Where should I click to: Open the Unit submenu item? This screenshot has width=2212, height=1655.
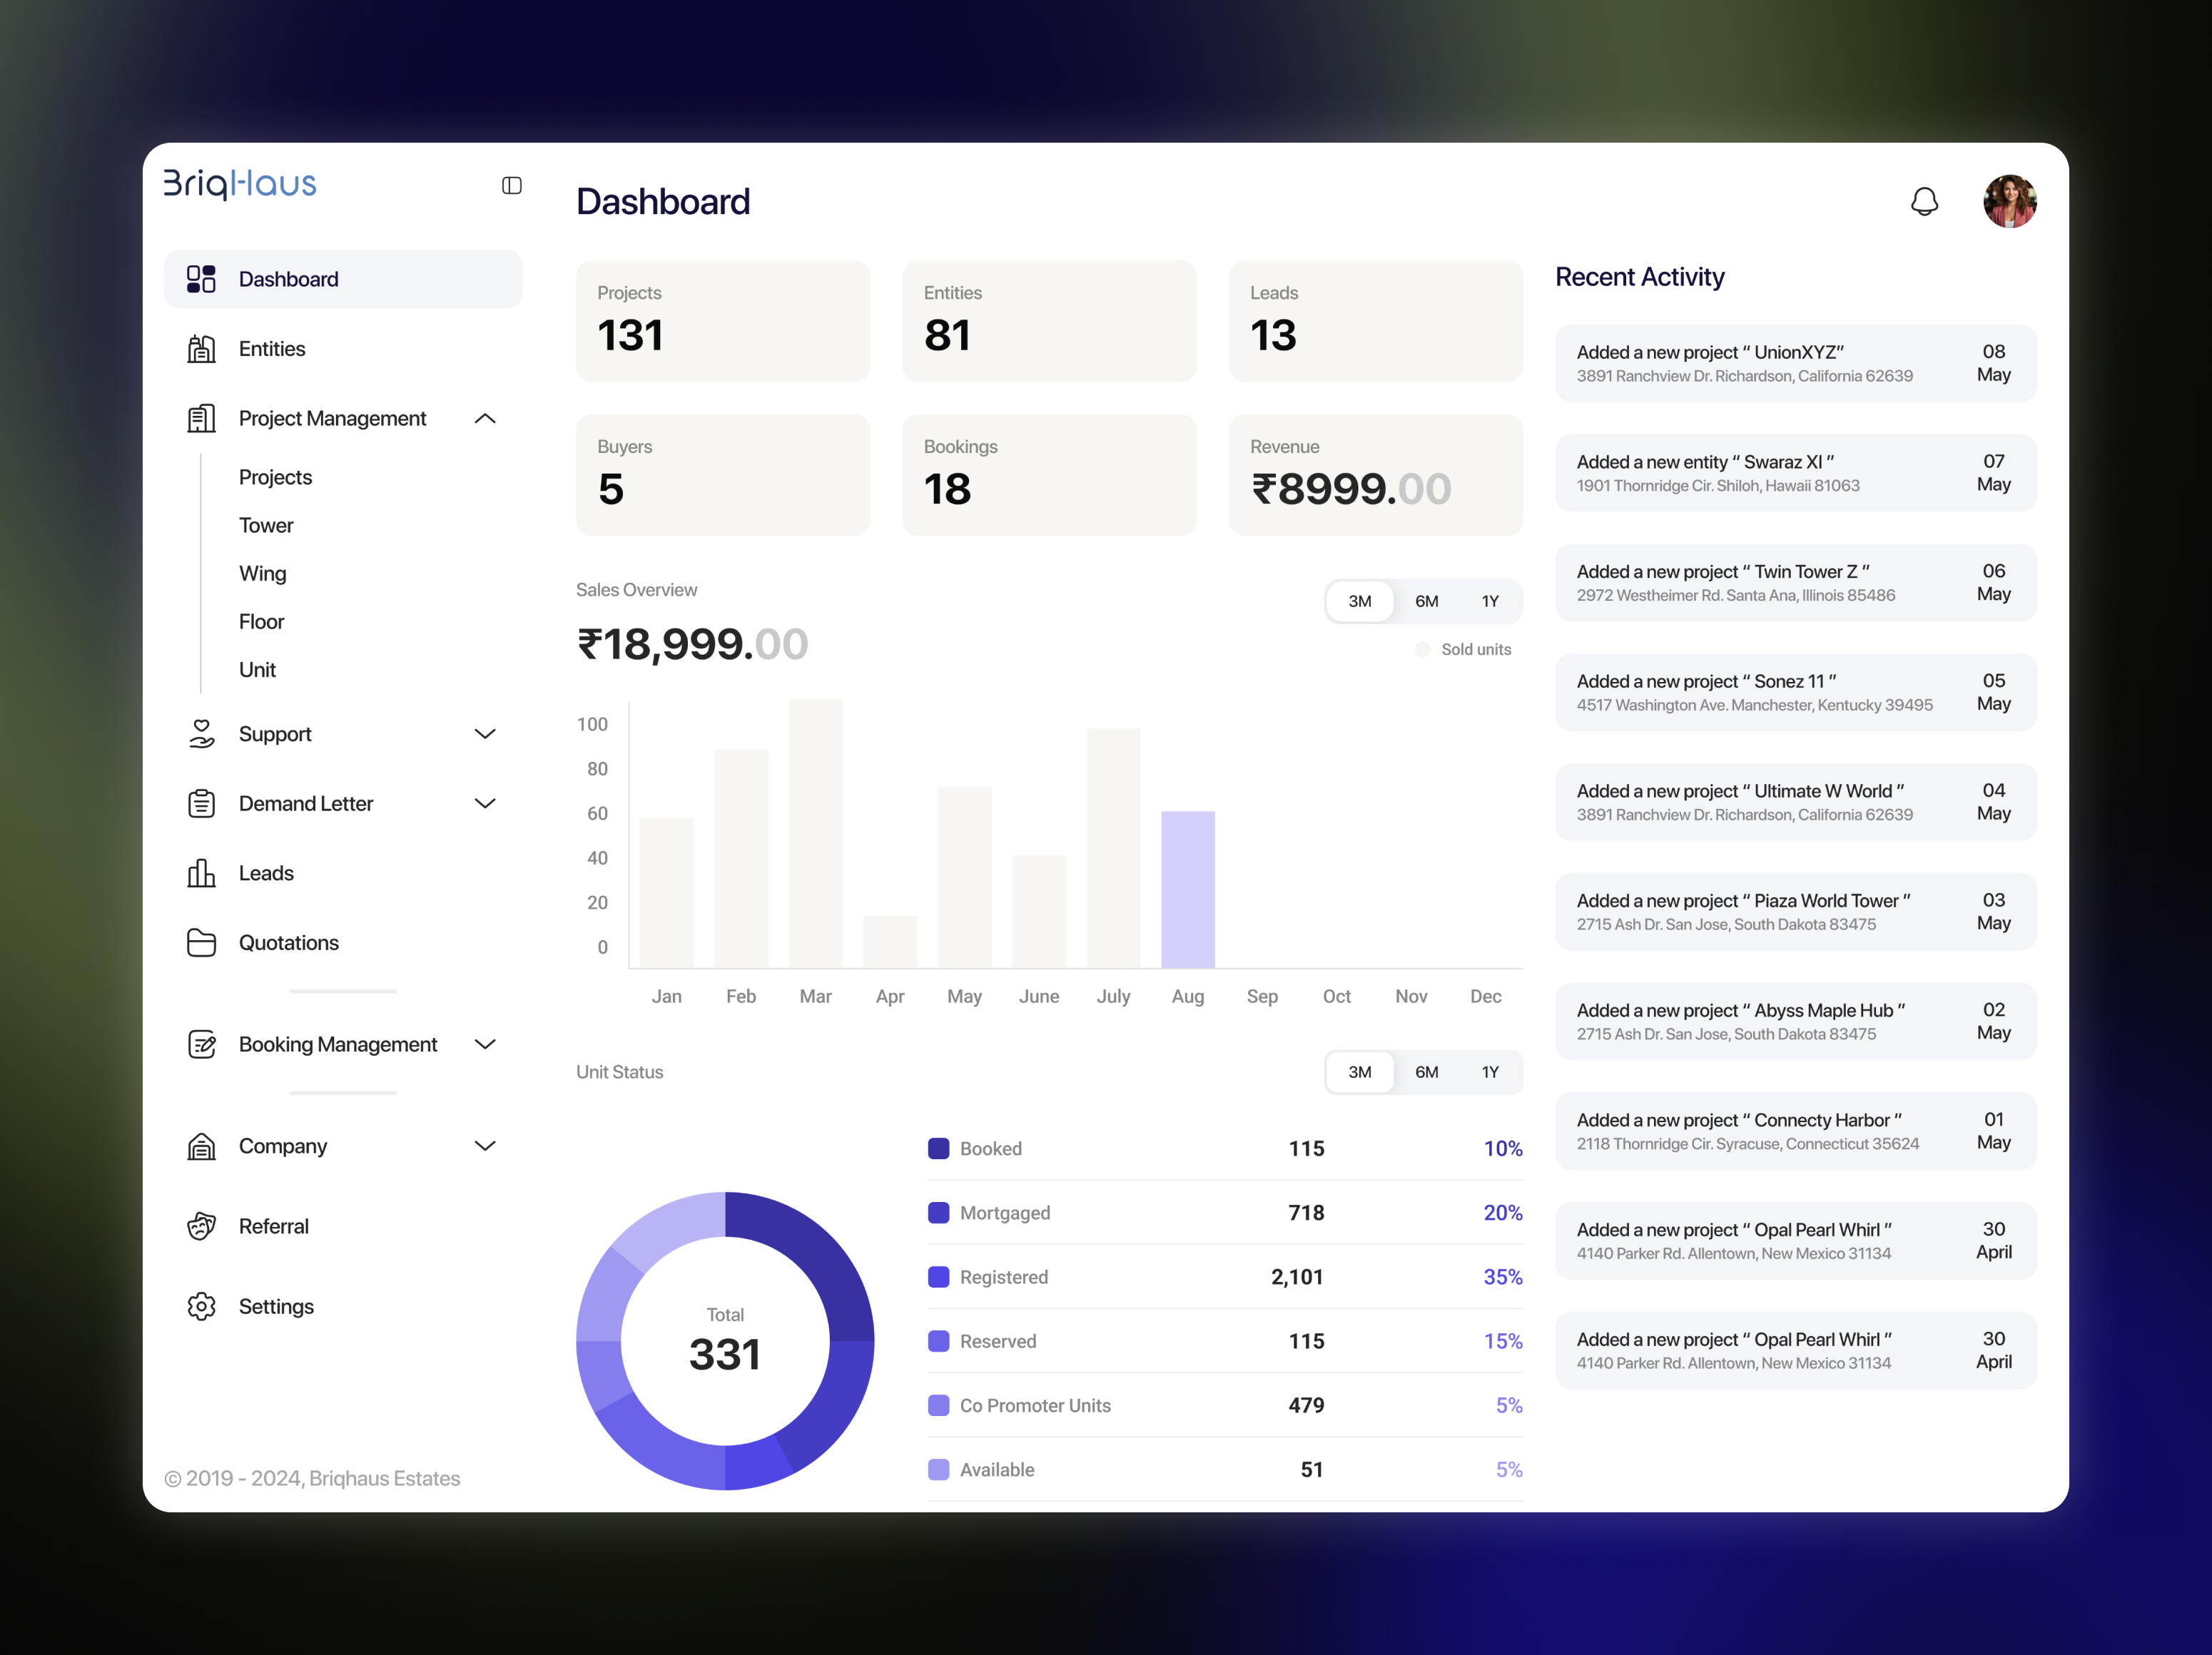point(257,670)
